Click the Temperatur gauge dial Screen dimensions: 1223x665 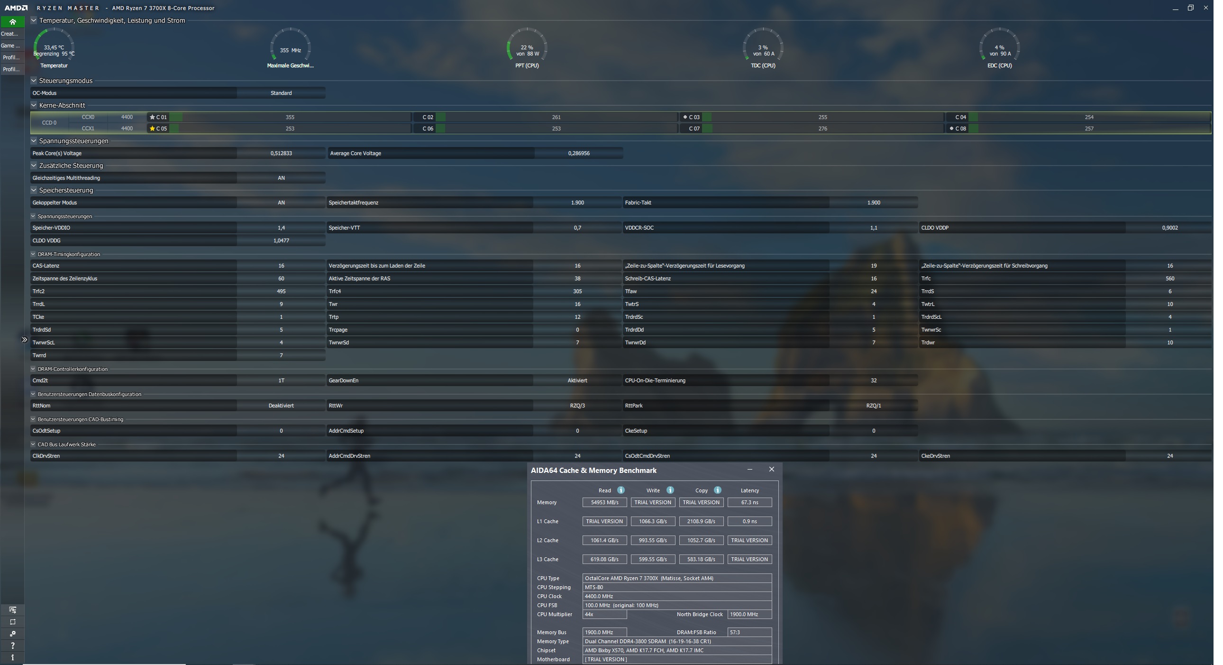[54, 47]
